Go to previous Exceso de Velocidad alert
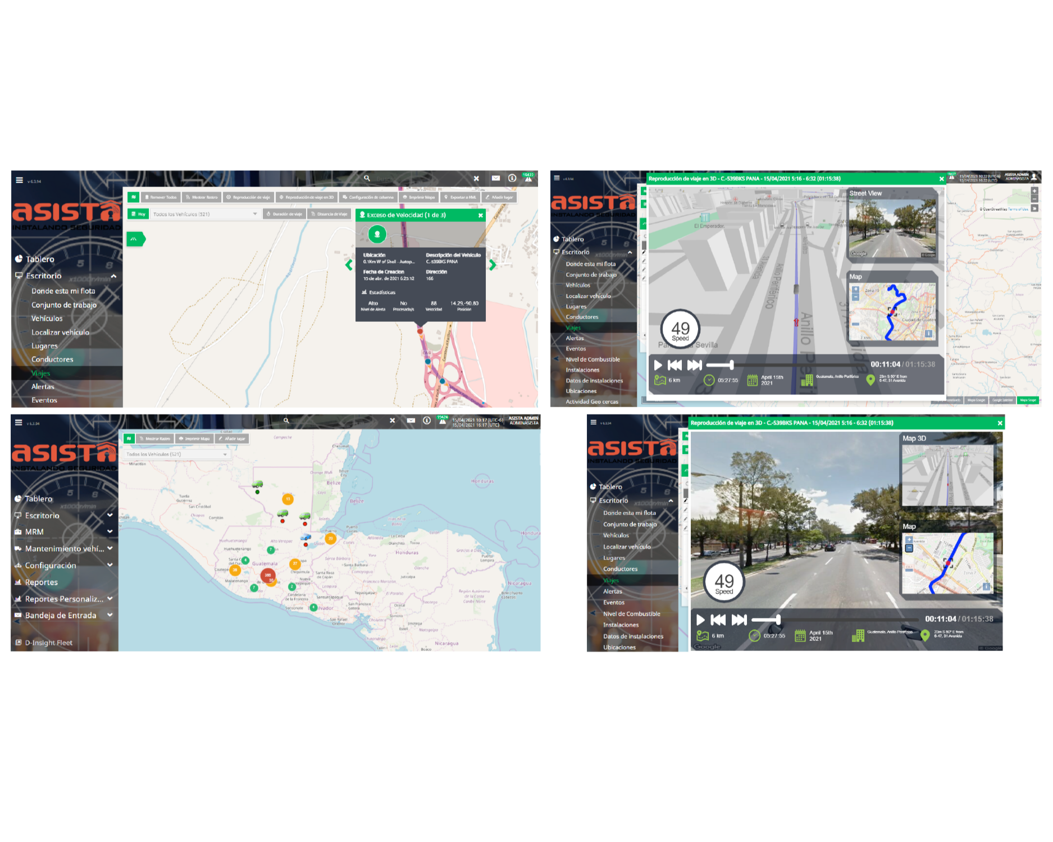 pos(349,265)
